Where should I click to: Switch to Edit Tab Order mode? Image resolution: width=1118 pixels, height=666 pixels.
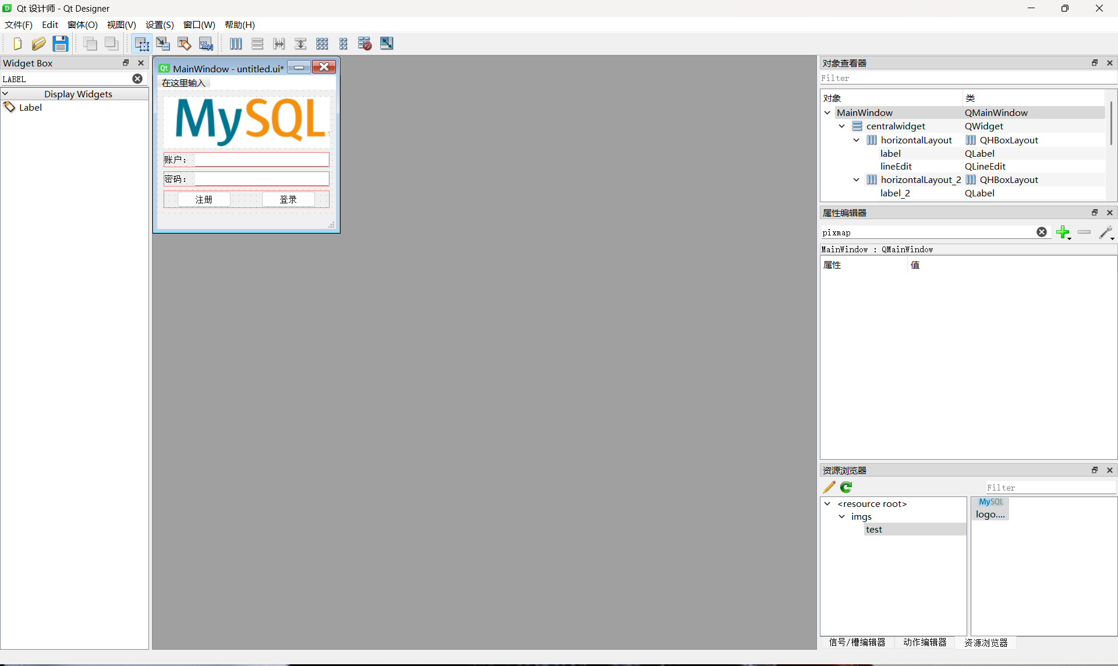pyautogui.click(x=206, y=44)
